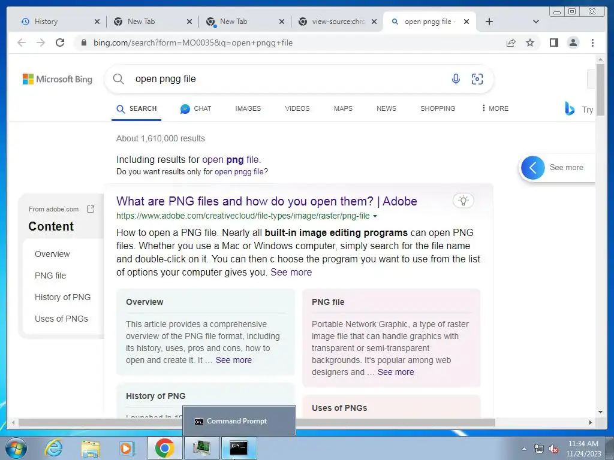Image resolution: width=614 pixels, height=460 pixels.
Task: Click the Command Prompt taskbar button
Action: (239, 448)
